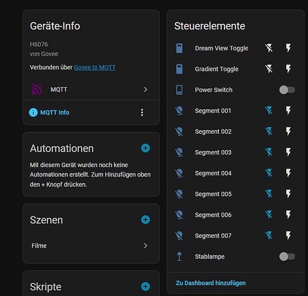Turn off Segment 003 flash-off icon
308x296 pixels.
pos(269,152)
